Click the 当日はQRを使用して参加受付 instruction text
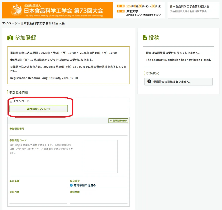This screenshot has height=210, width=222. click(41, 149)
